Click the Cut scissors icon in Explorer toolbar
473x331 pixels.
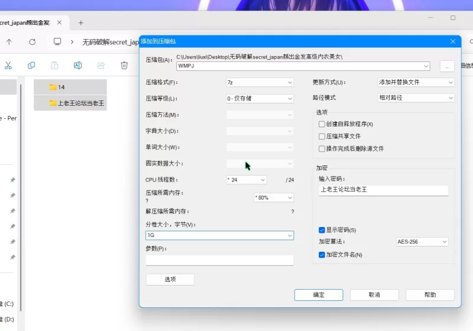8,66
